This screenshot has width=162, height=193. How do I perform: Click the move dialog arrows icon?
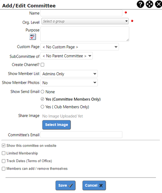150,4
